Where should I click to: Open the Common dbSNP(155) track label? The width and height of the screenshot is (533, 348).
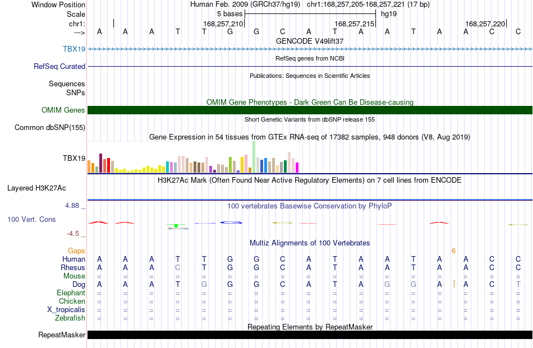click(50, 128)
